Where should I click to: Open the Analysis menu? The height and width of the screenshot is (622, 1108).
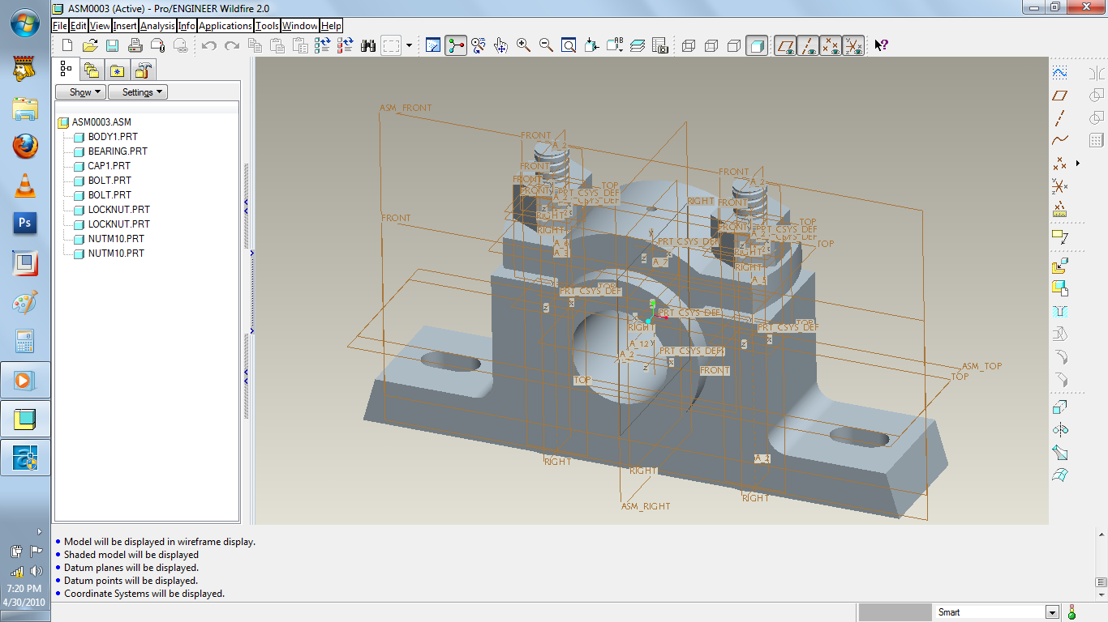157,25
